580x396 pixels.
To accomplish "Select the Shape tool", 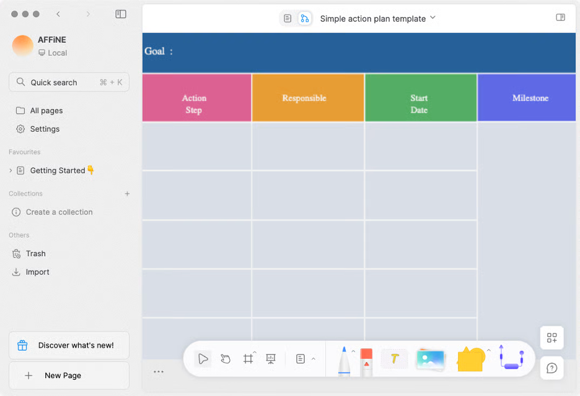I will click(470, 359).
